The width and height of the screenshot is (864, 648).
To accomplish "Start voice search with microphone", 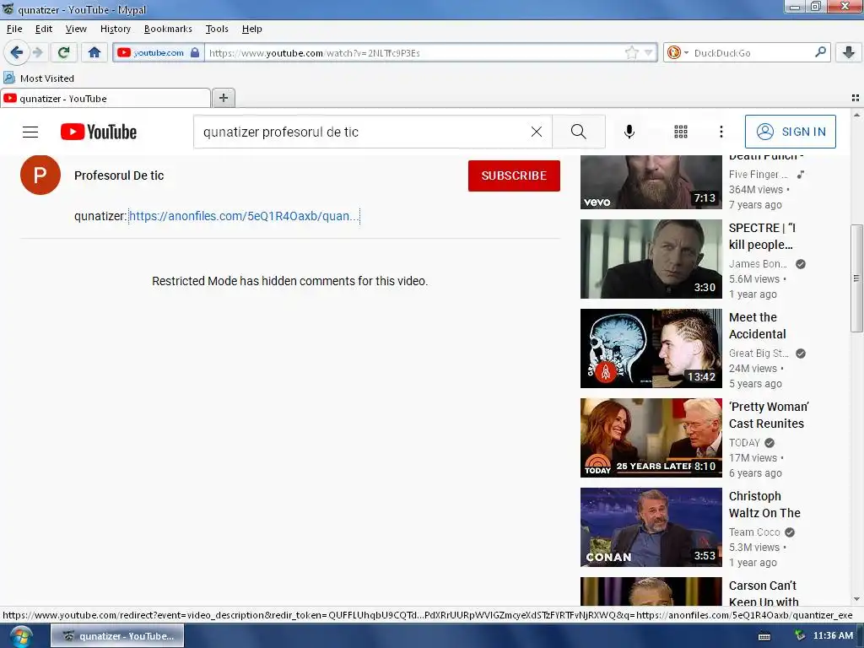I will (x=629, y=132).
